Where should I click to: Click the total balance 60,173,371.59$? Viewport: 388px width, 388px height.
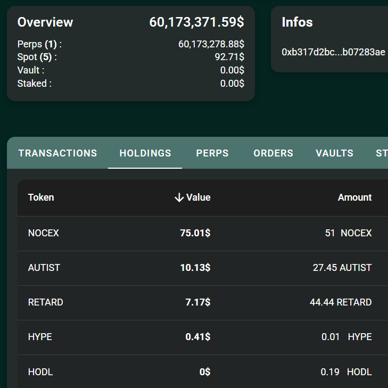(196, 22)
